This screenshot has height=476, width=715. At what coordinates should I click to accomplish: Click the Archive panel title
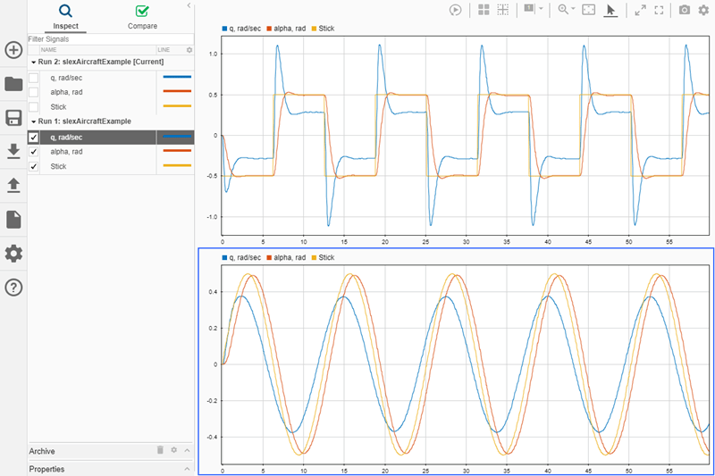[42, 451]
